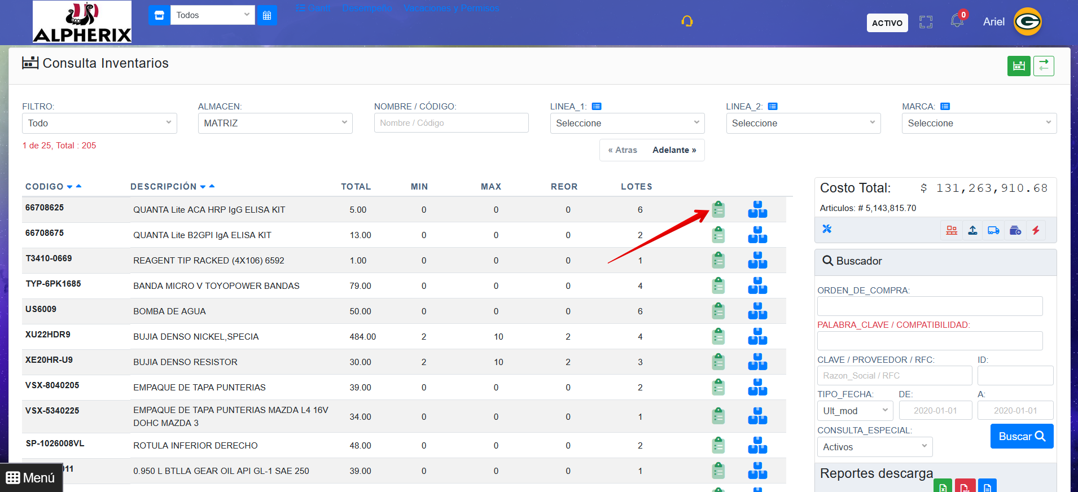The height and width of the screenshot is (492, 1078).
Task: Click the notification bell icon
Action: [957, 21]
